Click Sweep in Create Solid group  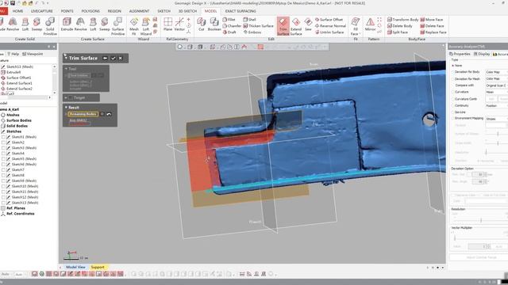[37, 25]
